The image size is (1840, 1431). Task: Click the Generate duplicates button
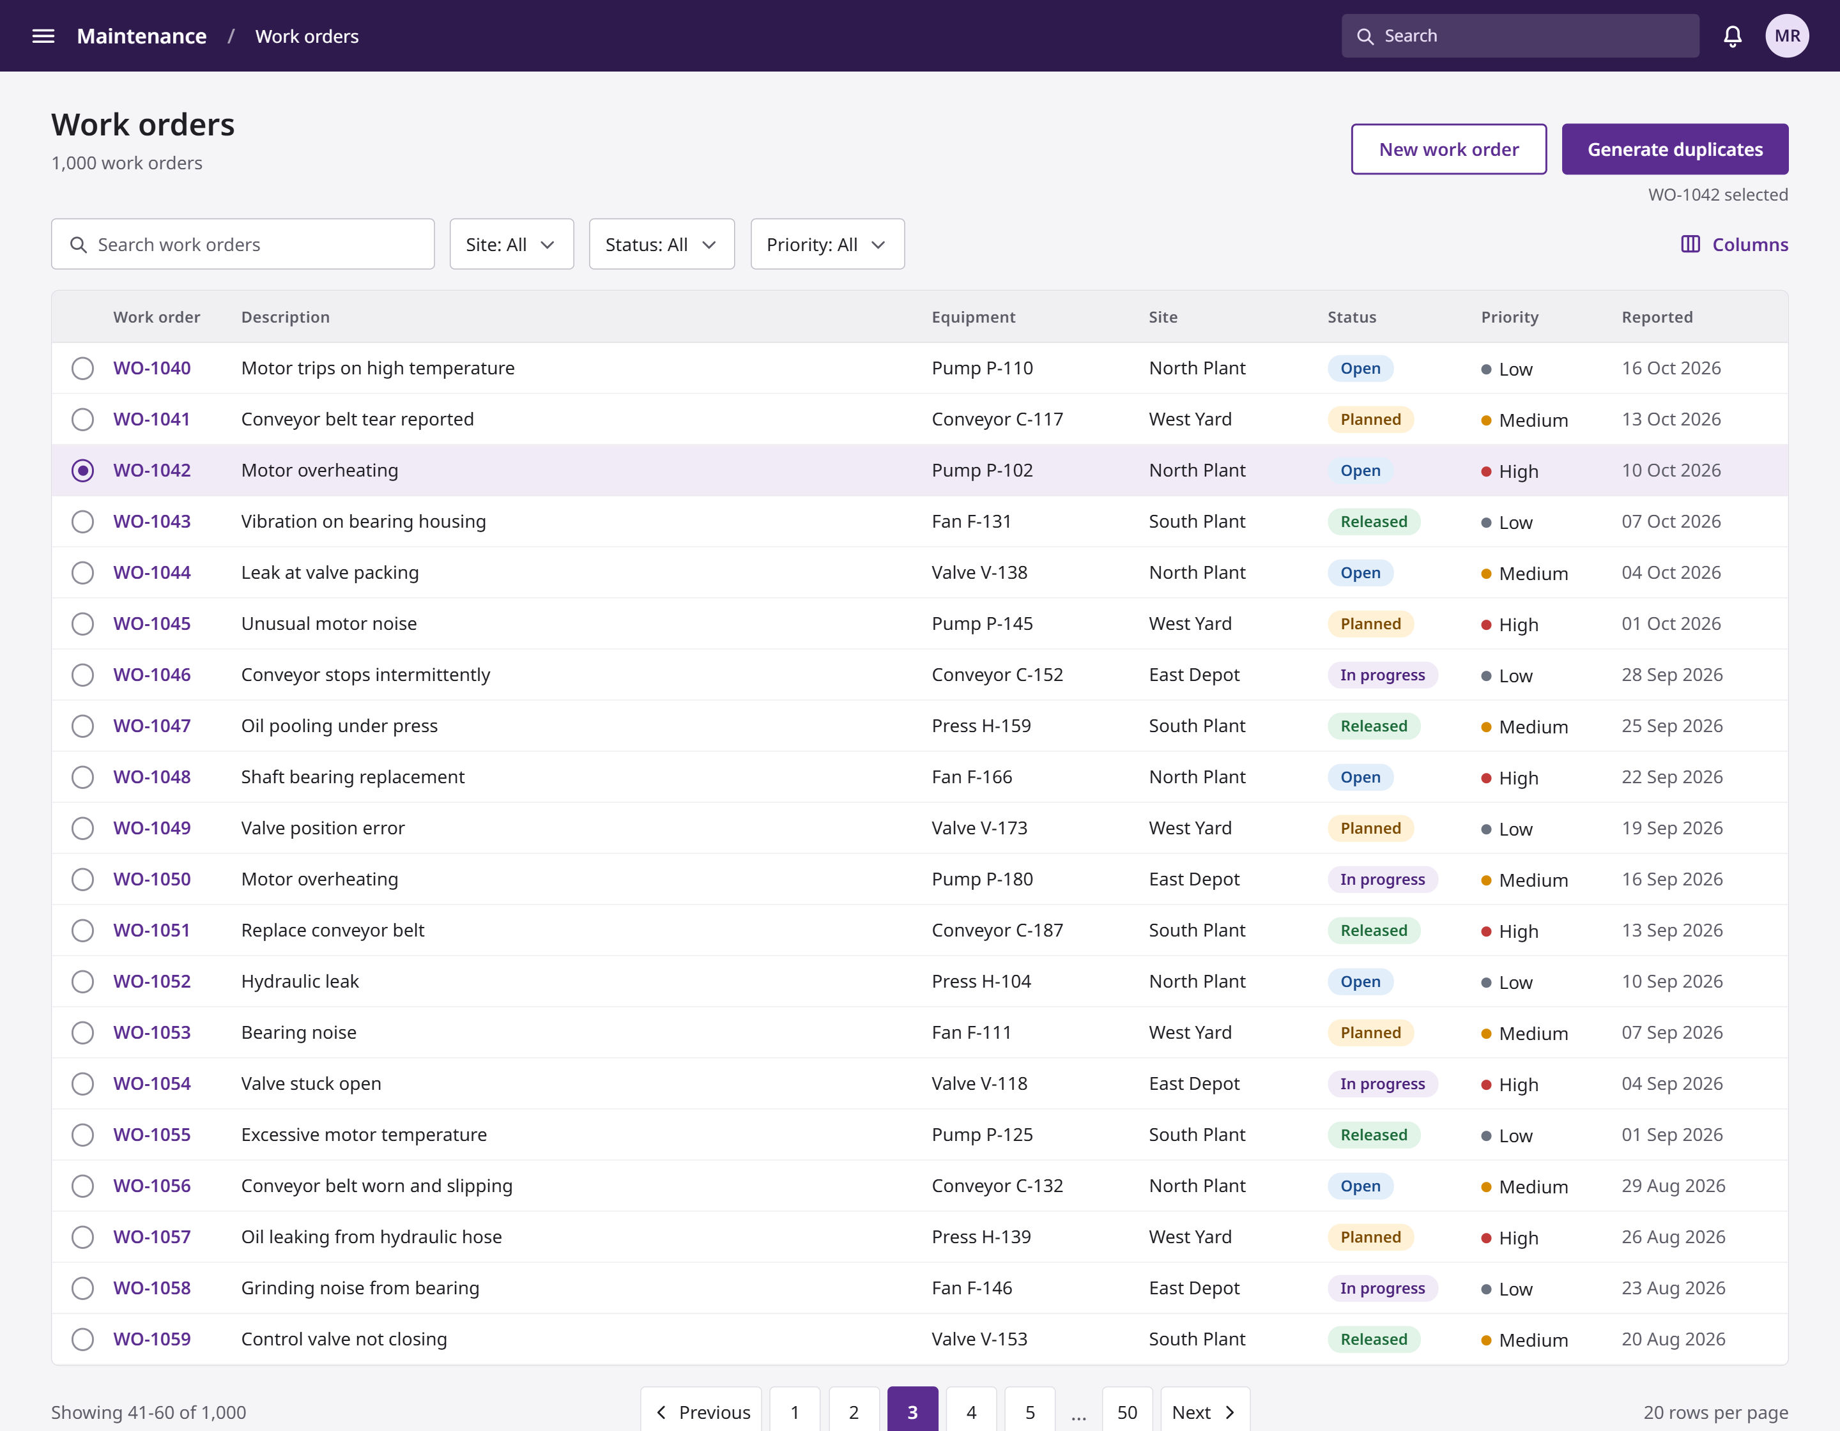coord(1675,149)
